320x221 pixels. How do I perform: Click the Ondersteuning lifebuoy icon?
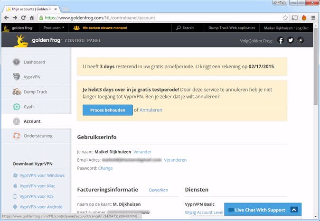(17, 136)
